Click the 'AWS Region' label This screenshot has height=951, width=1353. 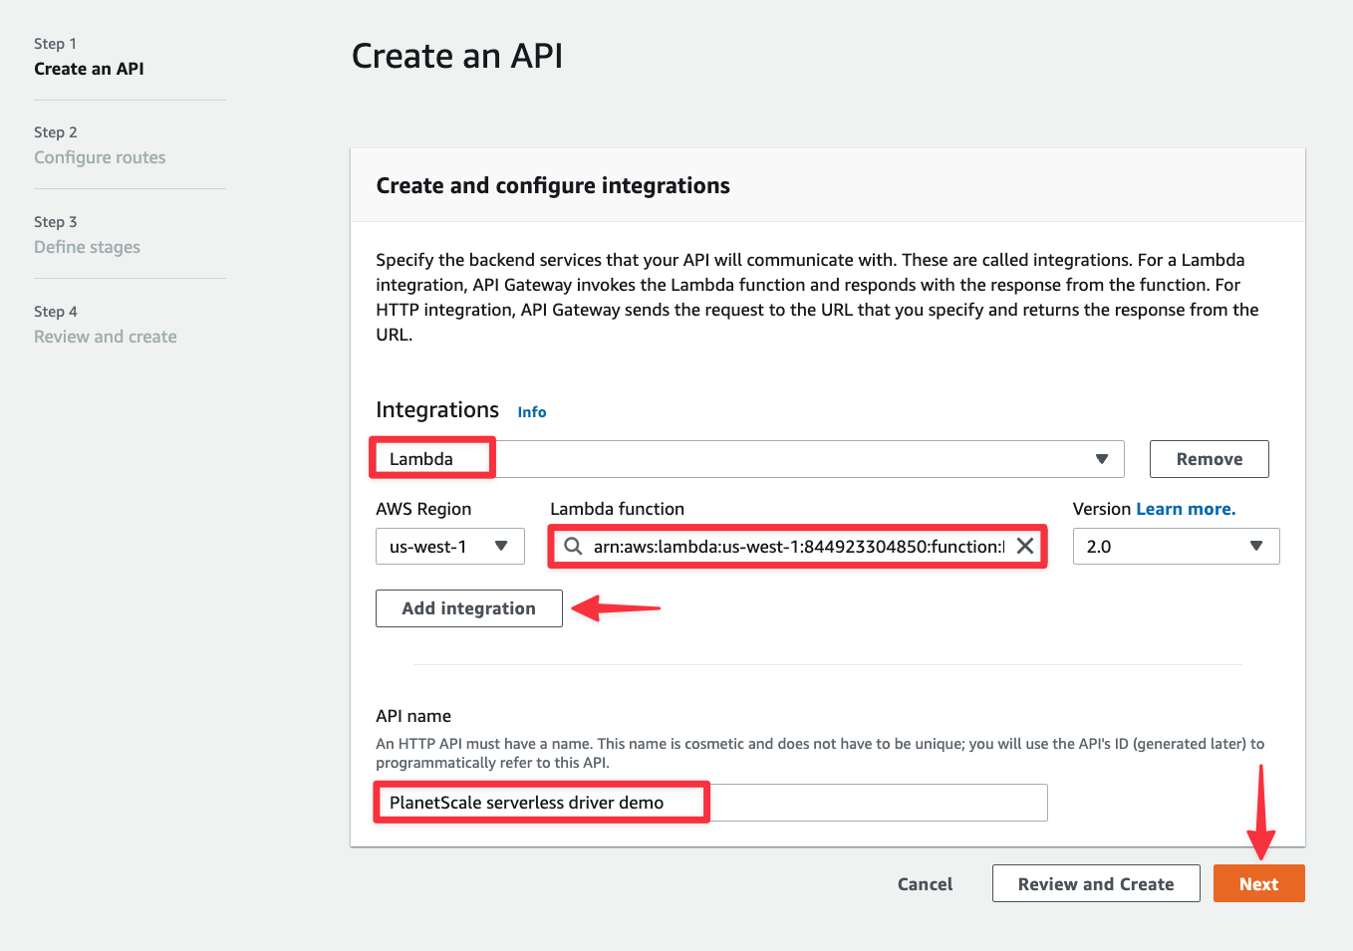click(x=423, y=509)
